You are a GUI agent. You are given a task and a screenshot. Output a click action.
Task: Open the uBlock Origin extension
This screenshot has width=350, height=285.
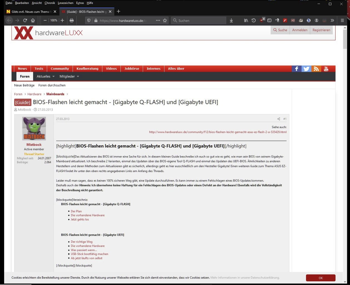point(262,20)
